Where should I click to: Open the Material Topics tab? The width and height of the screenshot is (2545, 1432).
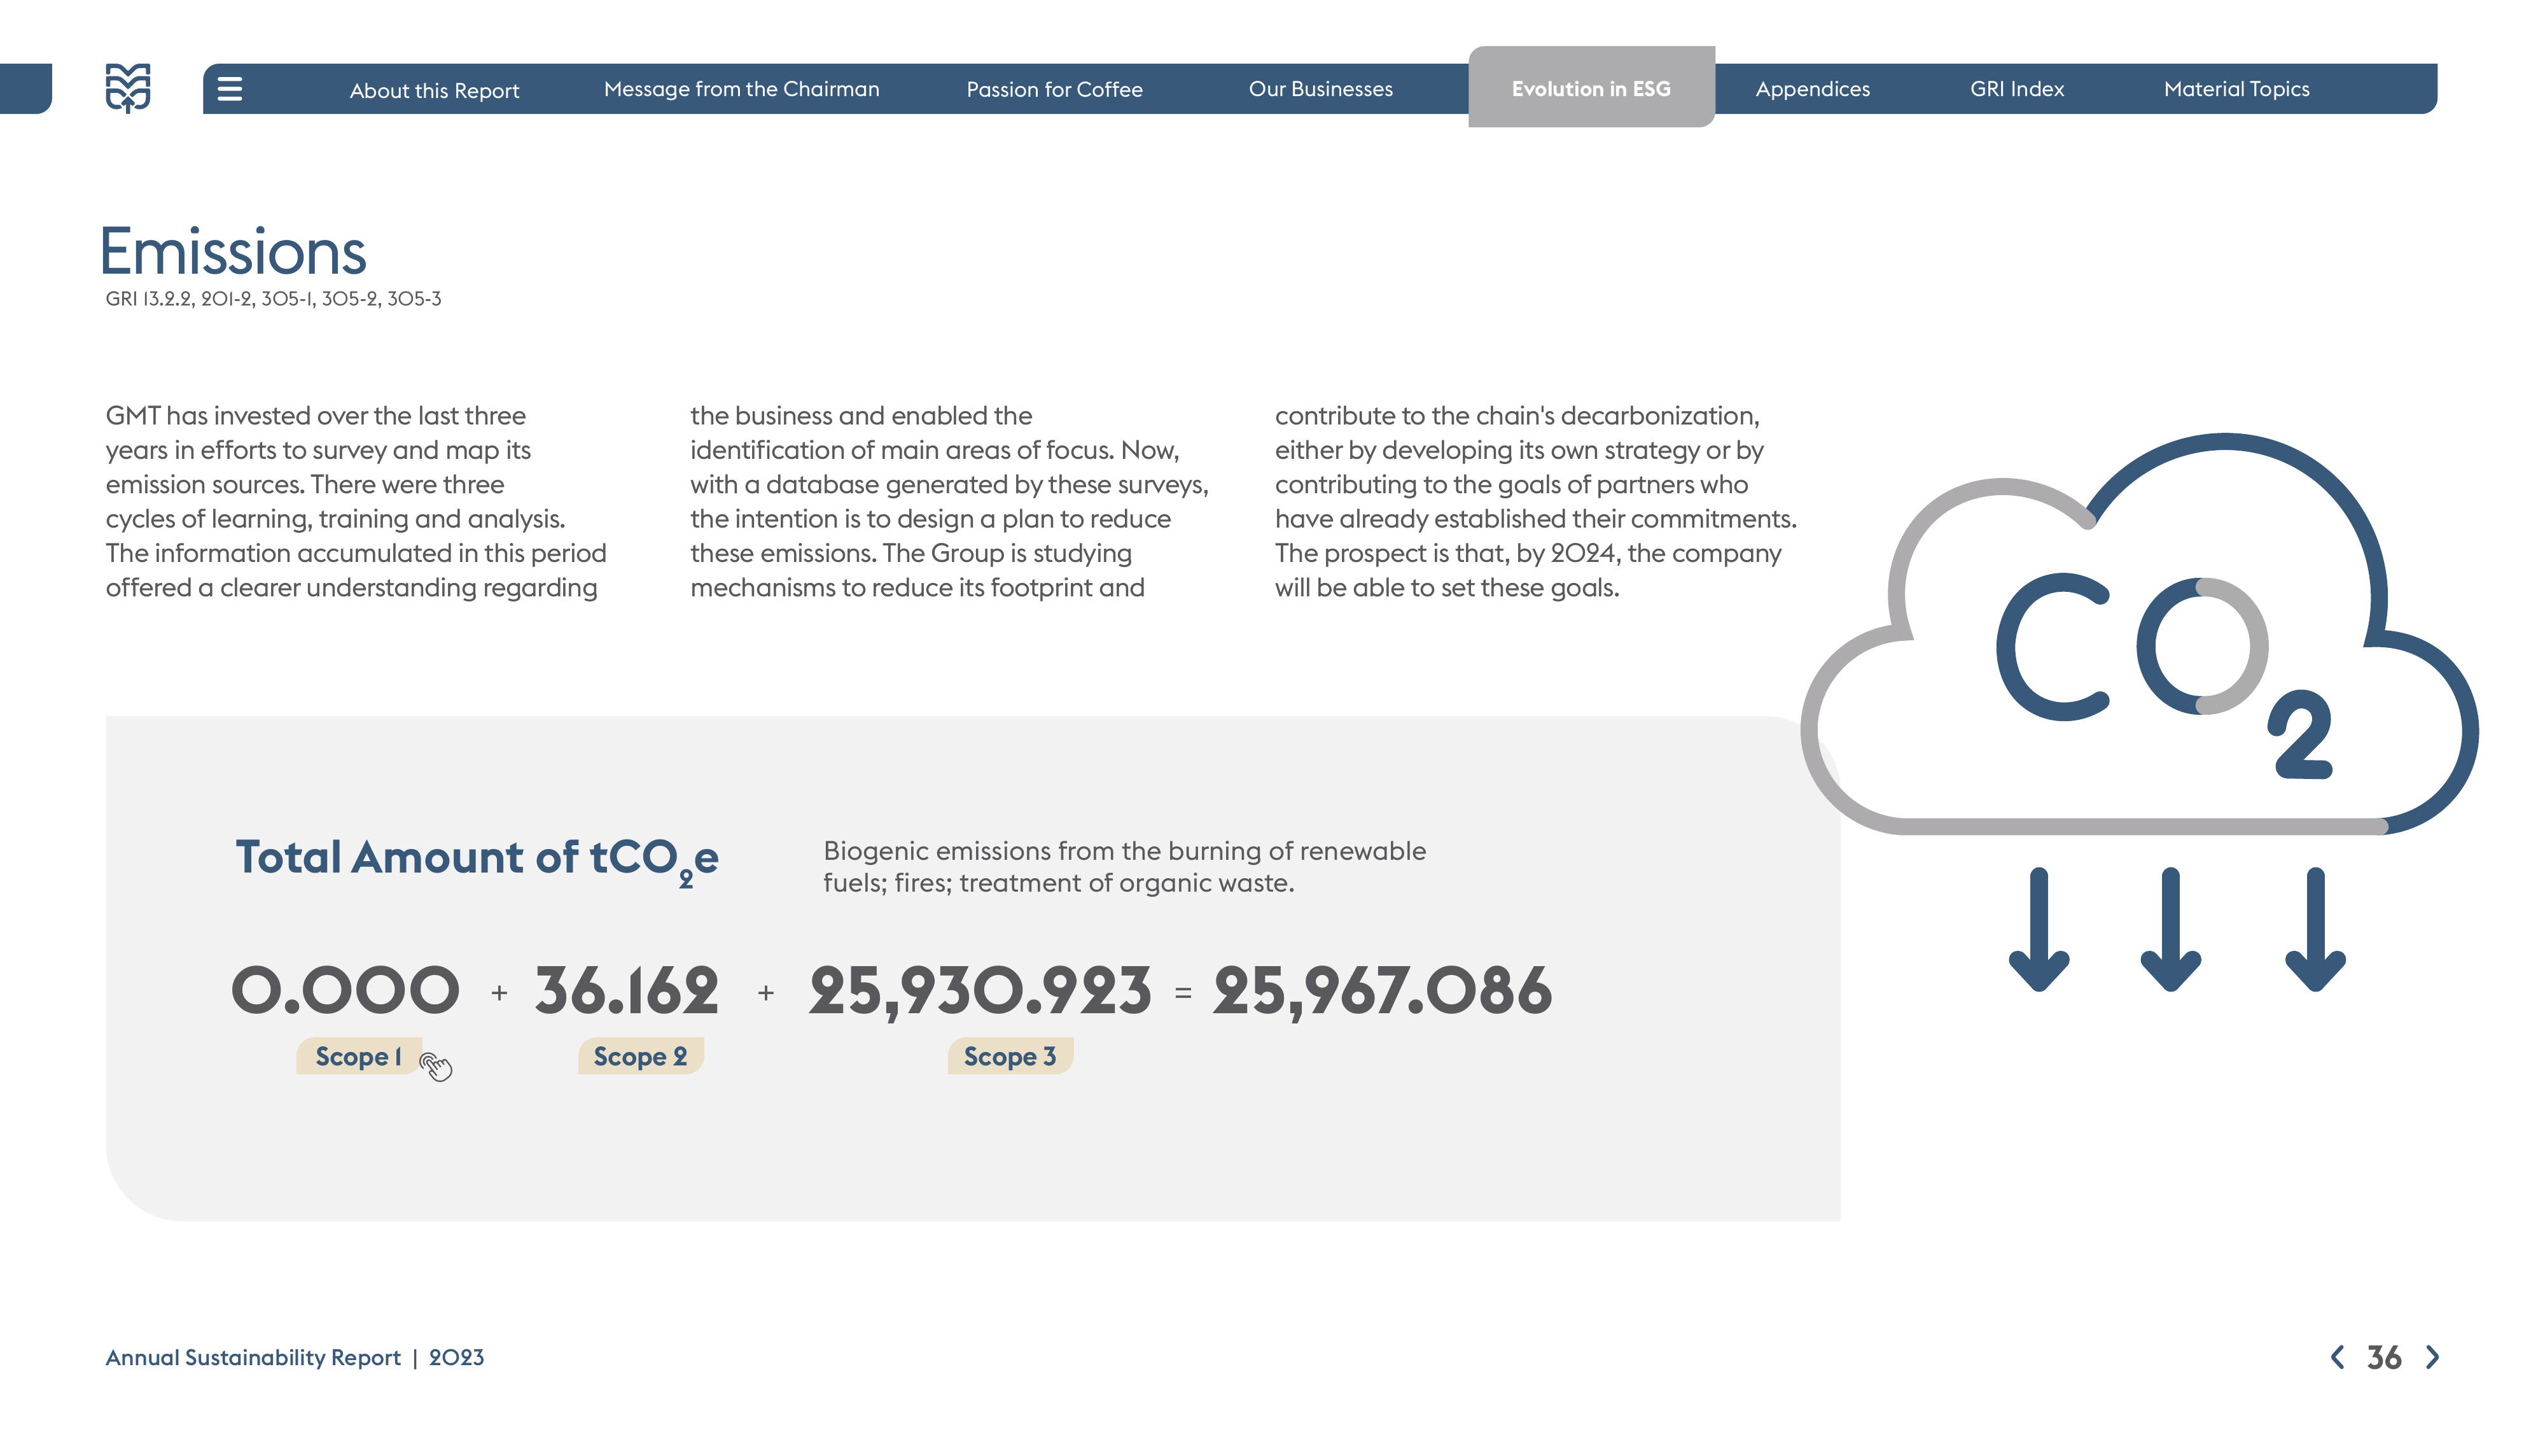[x=2236, y=89]
